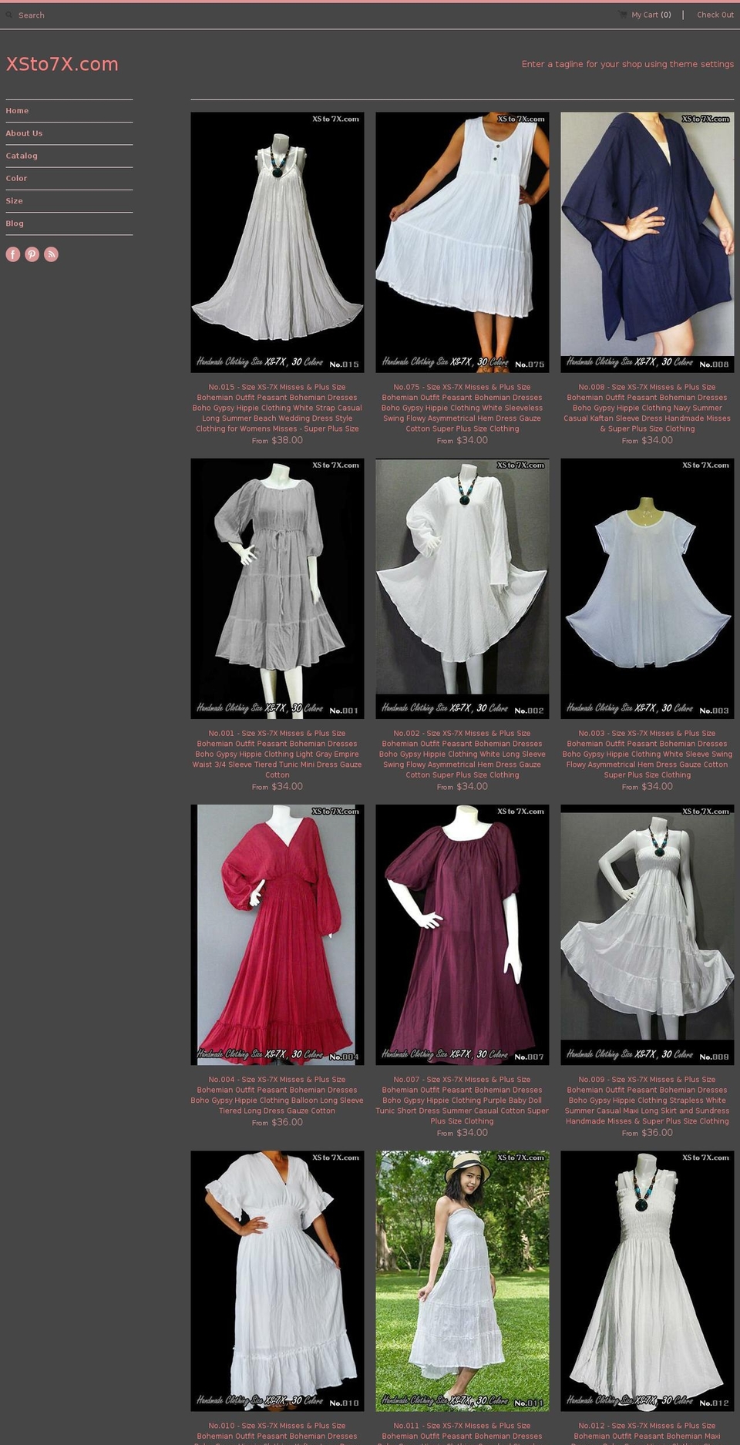
Task: View the No.010 white dress photo
Action: (277, 1281)
